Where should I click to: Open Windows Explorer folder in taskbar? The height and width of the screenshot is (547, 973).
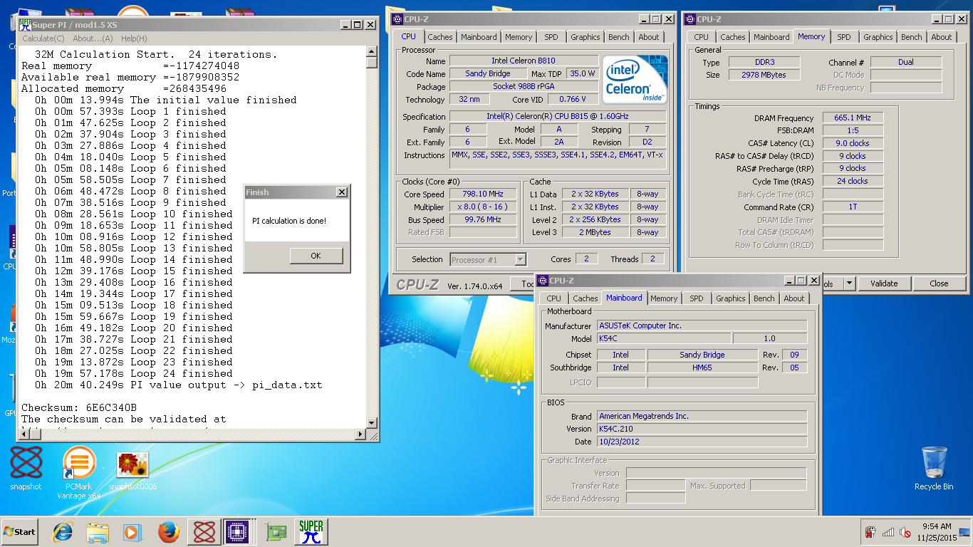point(98,532)
